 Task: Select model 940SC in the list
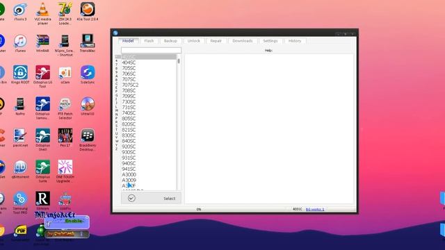pyautogui.click(x=129, y=163)
